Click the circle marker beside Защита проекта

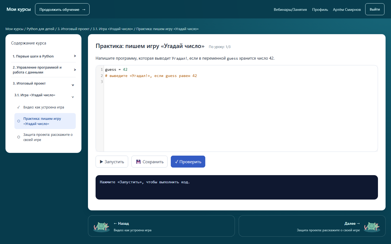[19, 137]
